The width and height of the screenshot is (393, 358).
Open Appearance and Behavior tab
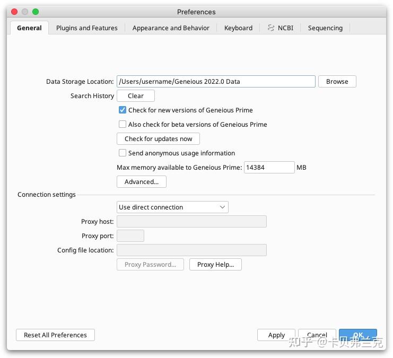171,28
